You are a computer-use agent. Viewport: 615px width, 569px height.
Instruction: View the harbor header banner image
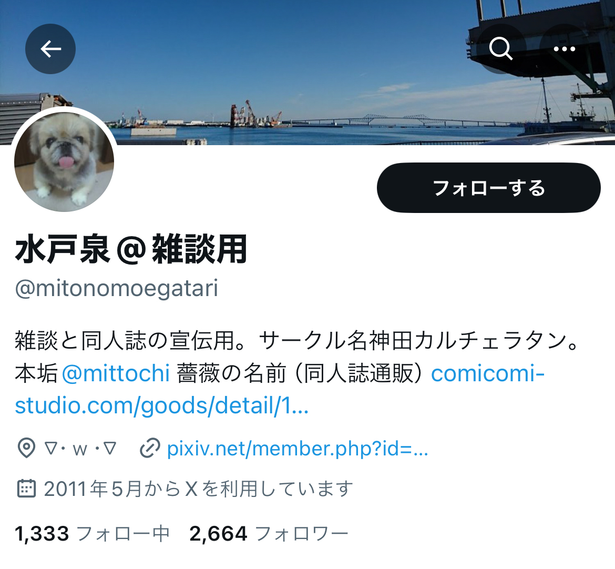[x=307, y=72]
